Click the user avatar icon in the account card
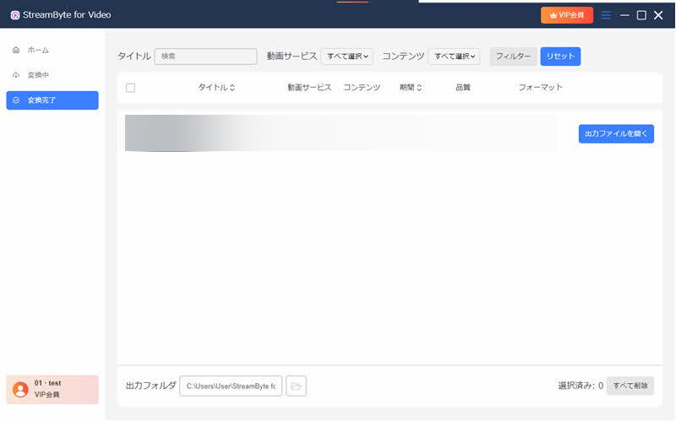 (20, 390)
